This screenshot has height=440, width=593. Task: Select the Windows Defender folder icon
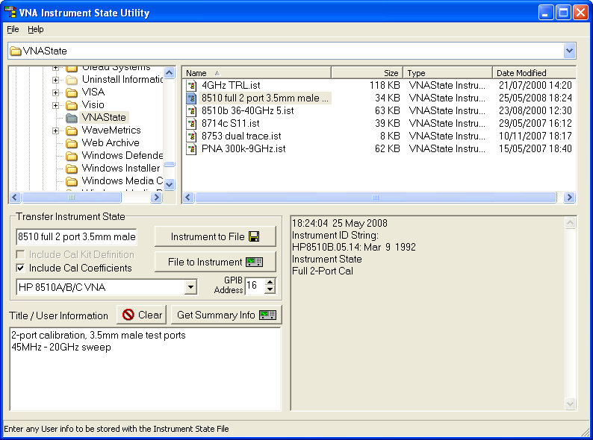(72, 156)
